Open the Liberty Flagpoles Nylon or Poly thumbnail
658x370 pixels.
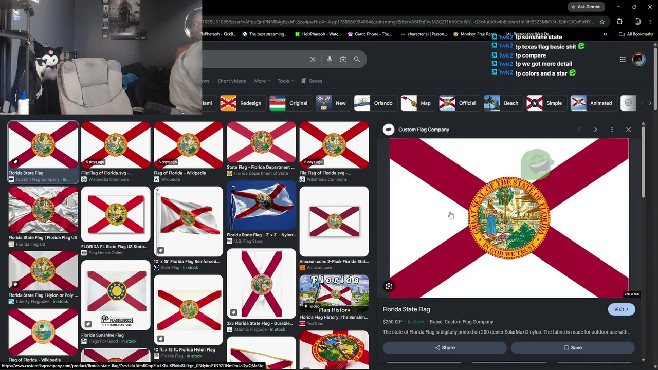pyautogui.click(x=43, y=271)
